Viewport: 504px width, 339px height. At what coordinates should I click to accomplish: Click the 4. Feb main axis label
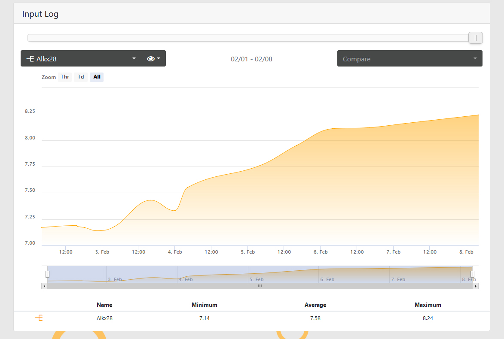pyautogui.click(x=175, y=252)
